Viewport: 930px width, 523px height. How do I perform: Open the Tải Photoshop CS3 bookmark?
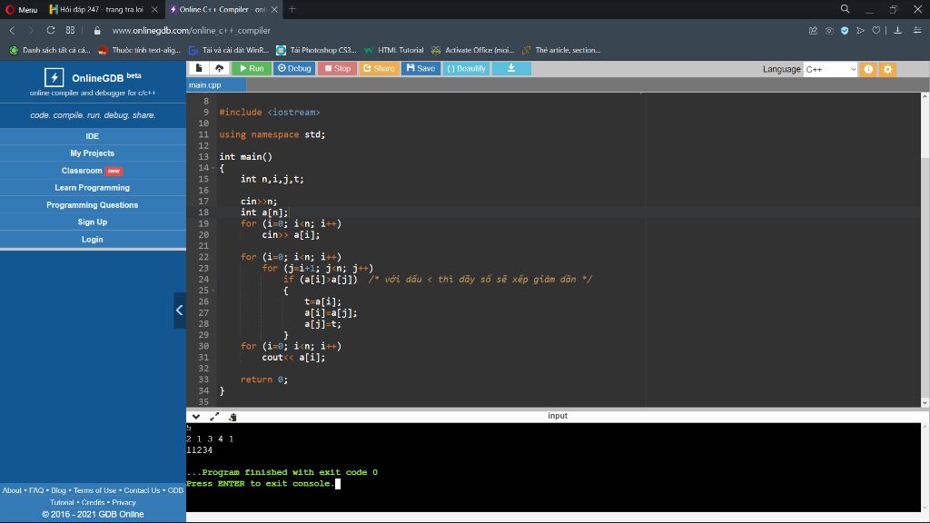pos(317,50)
